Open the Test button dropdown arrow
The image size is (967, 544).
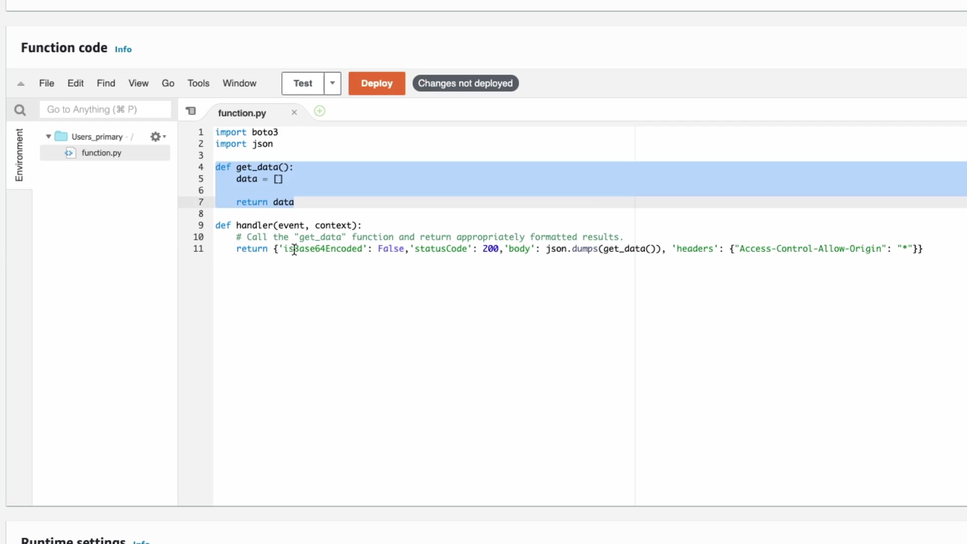(x=332, y=83)
